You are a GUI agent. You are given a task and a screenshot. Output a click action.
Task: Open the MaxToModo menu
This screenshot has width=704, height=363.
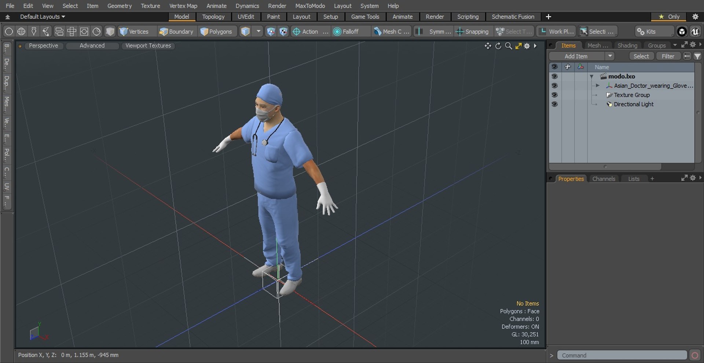tap(310, 6)
